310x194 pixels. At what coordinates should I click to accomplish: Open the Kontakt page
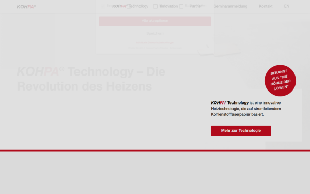coord(266,6)
